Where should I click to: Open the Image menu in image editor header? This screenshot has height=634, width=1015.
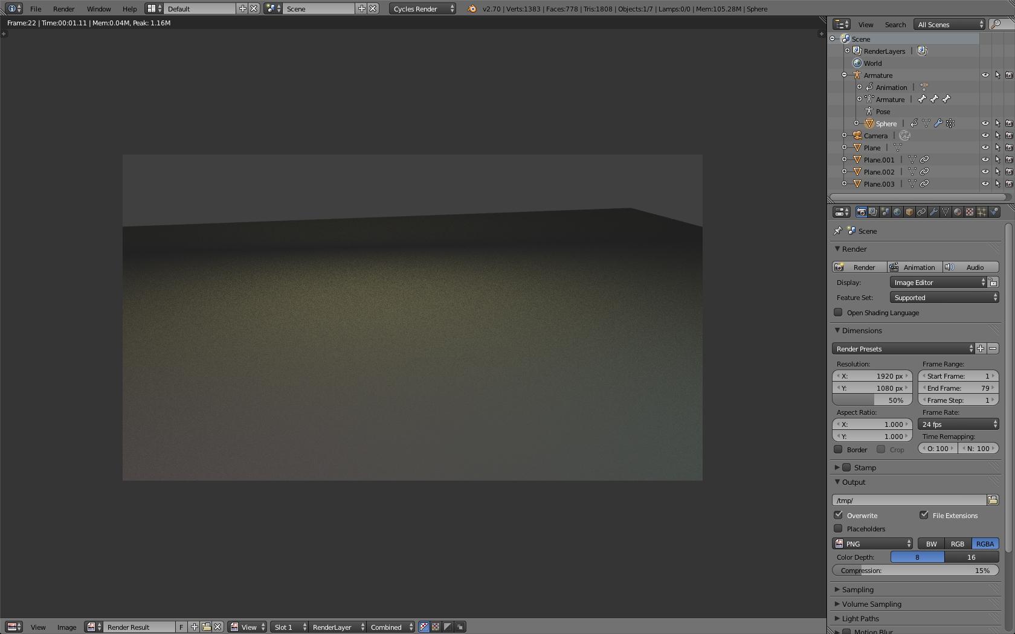[x=66, y=627]
